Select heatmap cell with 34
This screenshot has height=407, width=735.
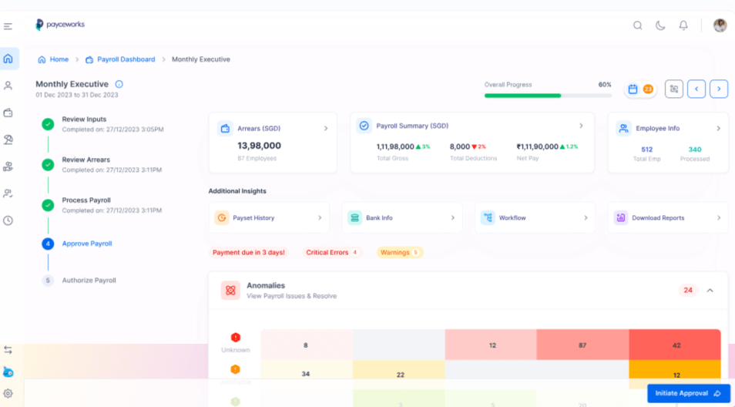(307, 374)
